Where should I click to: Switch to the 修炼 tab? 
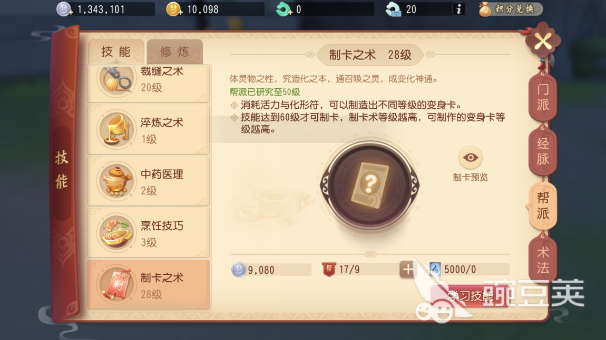[175, 51]
